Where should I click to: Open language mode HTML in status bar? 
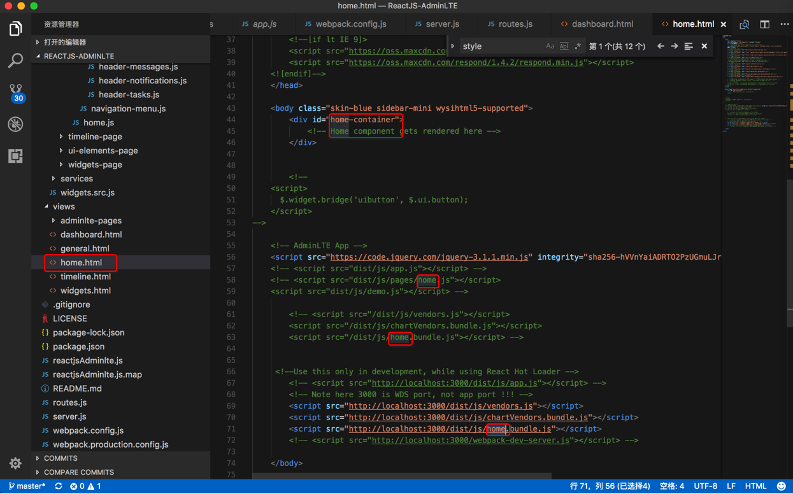coord(755,486)
